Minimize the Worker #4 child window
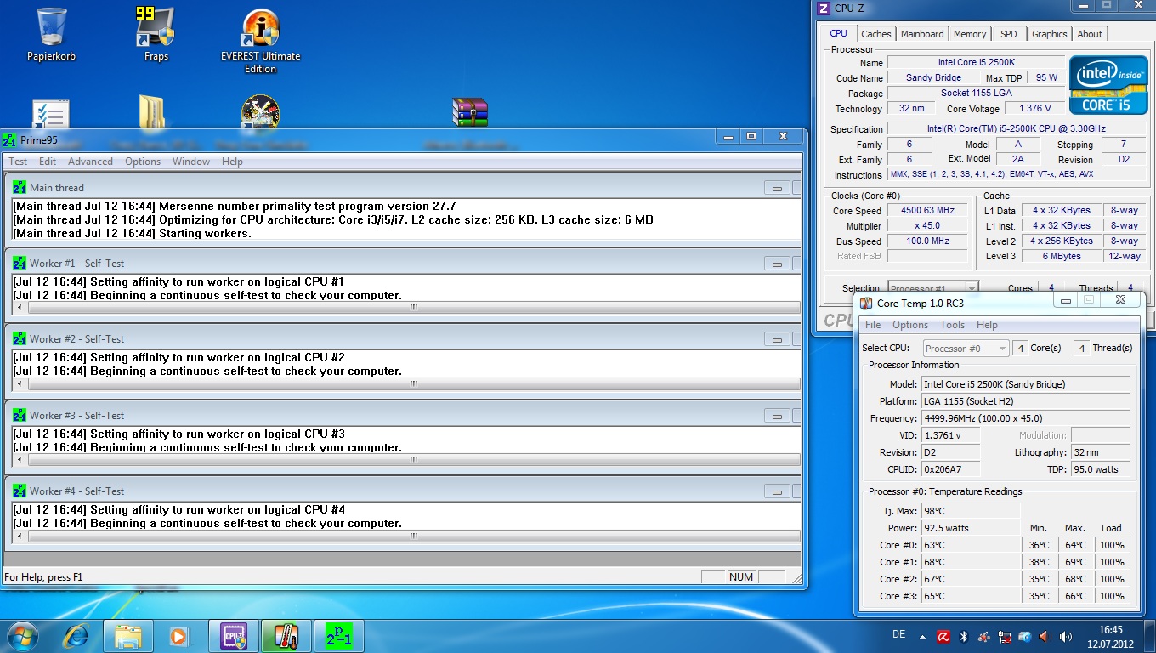Image resolution: width=1156 pixels, height=653 pixels. pyautogui.click(x=776, y=491)
